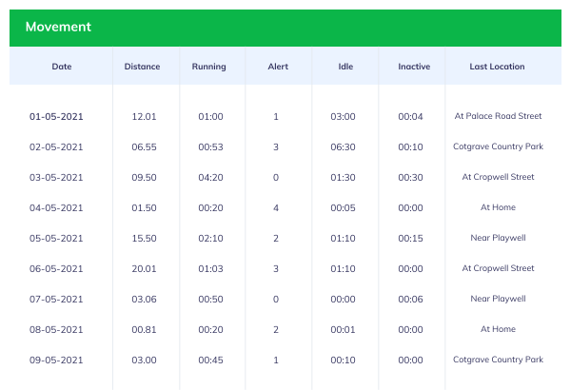Click At Cropwell Street on 03-05-2021 row

coord(498,177)
